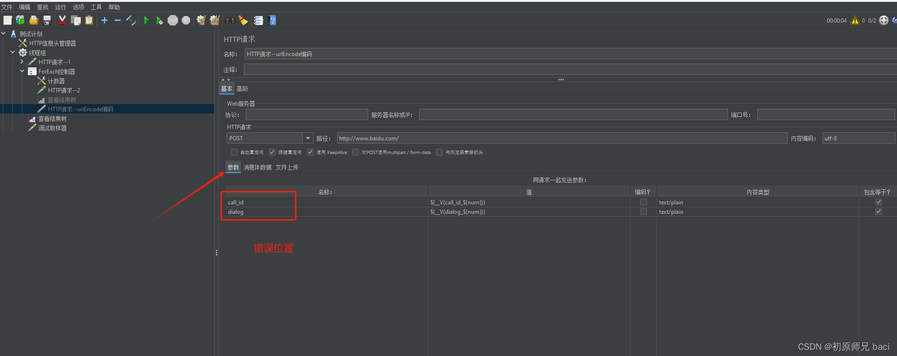Viewport: 897px width, 356px height.
Task: Select HTTP请求--2 in tree
Action: pos(64,90)
